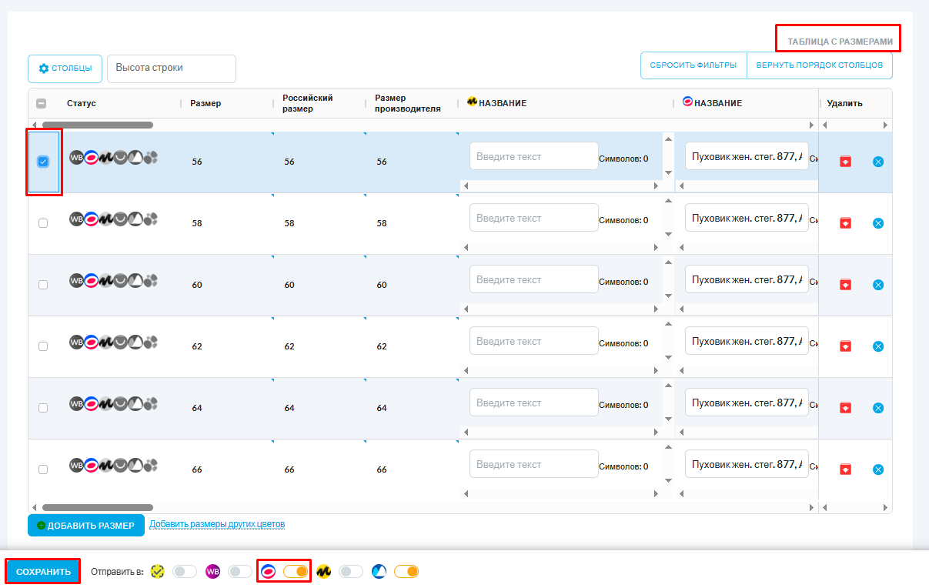Click the blue X delete icon for size 66
Screen dimensions: 929x588
point(878,469)
